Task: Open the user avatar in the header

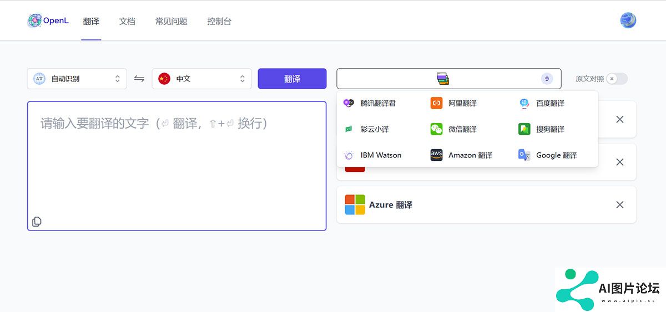Action: 628,21
